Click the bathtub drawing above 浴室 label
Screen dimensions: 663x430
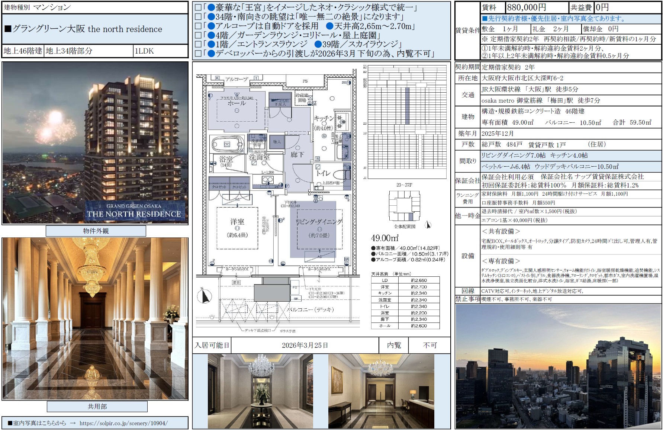[x=227, y=144]
